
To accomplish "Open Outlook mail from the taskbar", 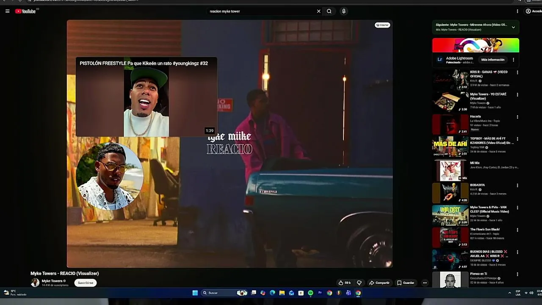I will coord(291,293).
